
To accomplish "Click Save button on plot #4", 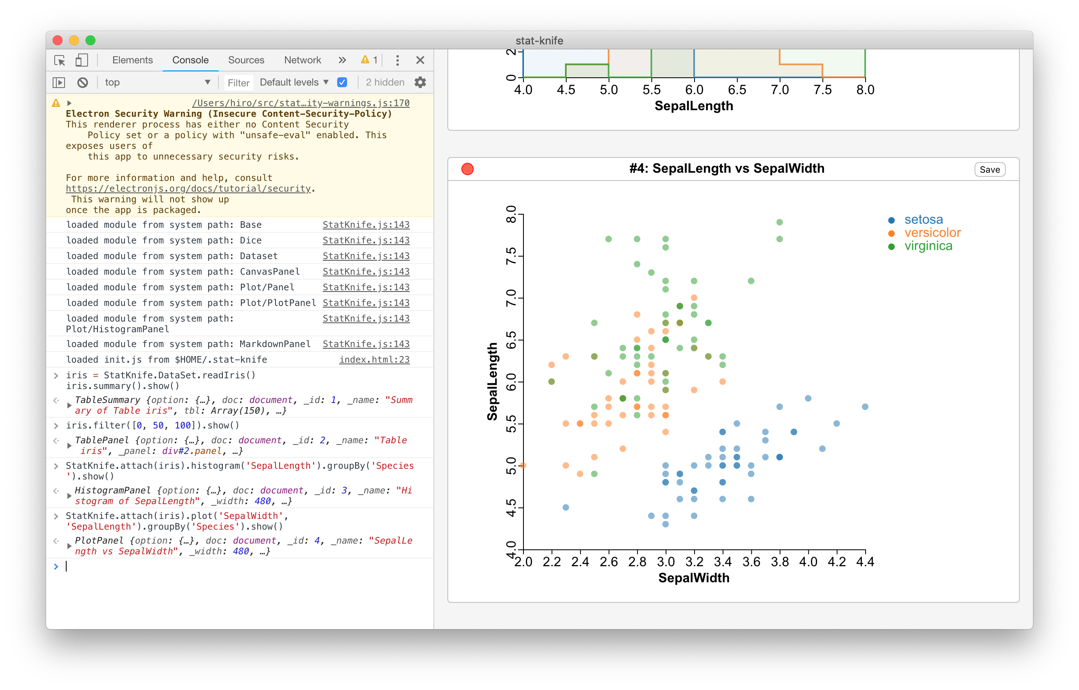I will pos(989,169).
